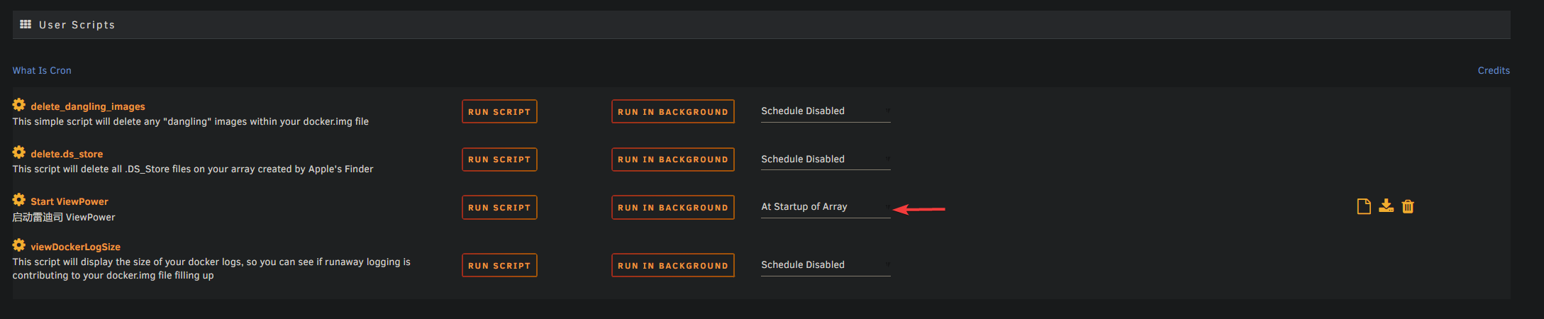Open schedule dropdown for delete.ds_store
Image resolution: width=1544 pixels, height=319 pixels.
[x=825, y=159]
